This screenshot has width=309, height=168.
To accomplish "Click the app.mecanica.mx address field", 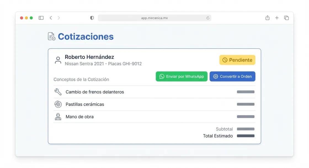I will pos(154,18).
